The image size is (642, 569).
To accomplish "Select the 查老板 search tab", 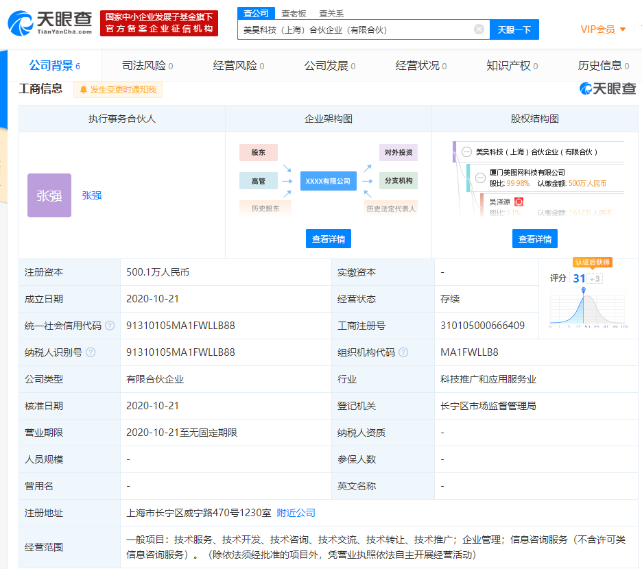I will pyautogui.click(x=294, y=14).
